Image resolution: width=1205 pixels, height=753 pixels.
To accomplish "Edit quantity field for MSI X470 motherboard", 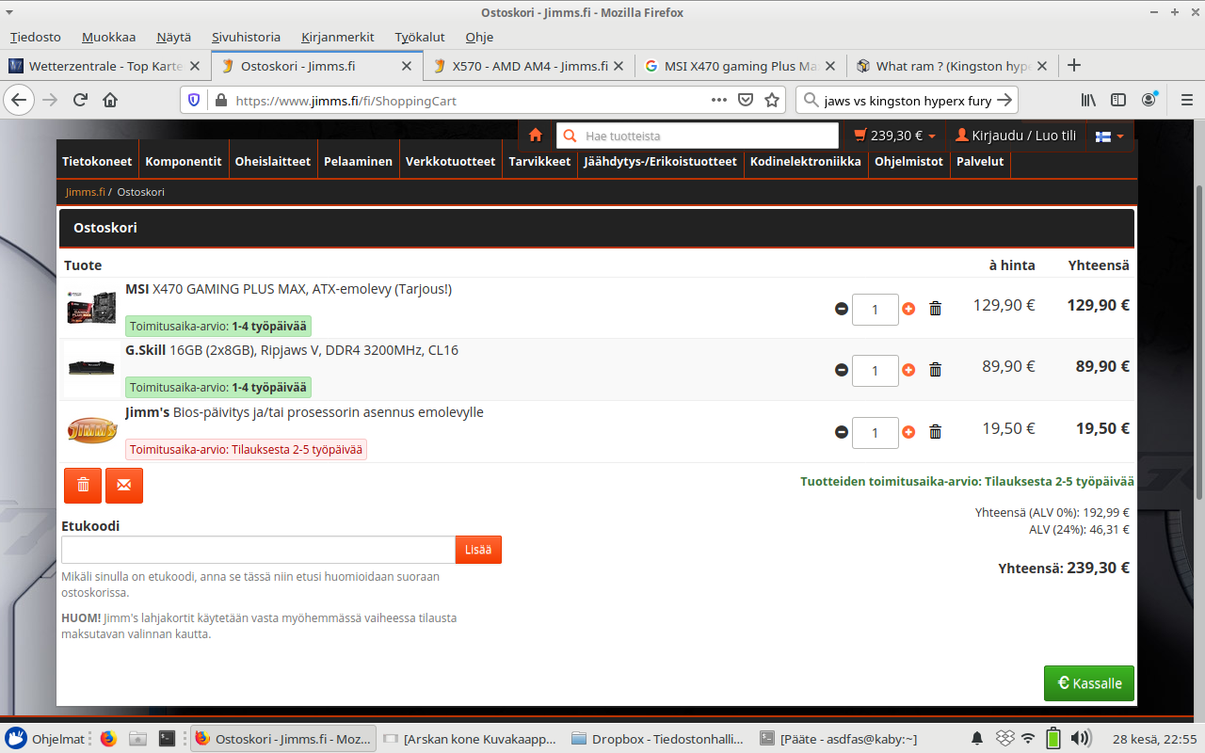I will tap(876, 309).
